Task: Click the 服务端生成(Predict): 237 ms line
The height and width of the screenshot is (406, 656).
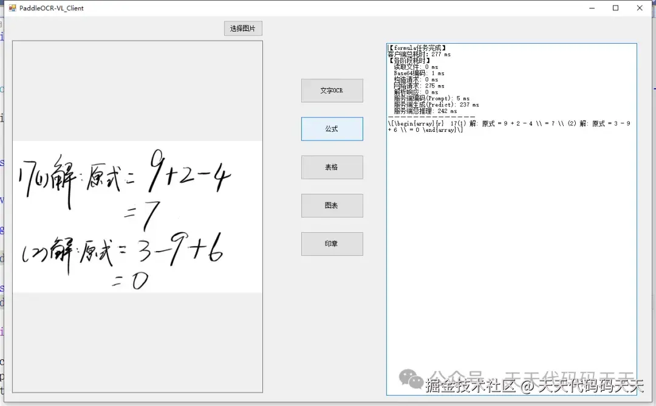Action: point(436,105)
